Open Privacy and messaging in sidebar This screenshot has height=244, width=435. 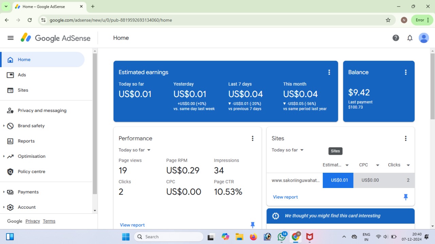pyautogui.click(x=42, y=111)
